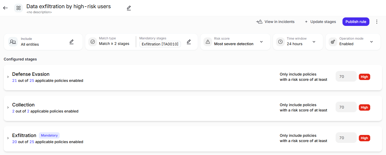386x155 pixels.
Task: Click the Defense Evasion risk score field
Action: [x=346, y=77]
